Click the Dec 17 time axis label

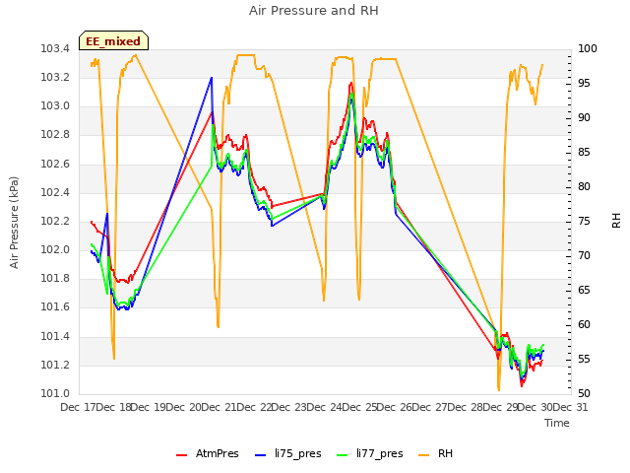point(79,407)
